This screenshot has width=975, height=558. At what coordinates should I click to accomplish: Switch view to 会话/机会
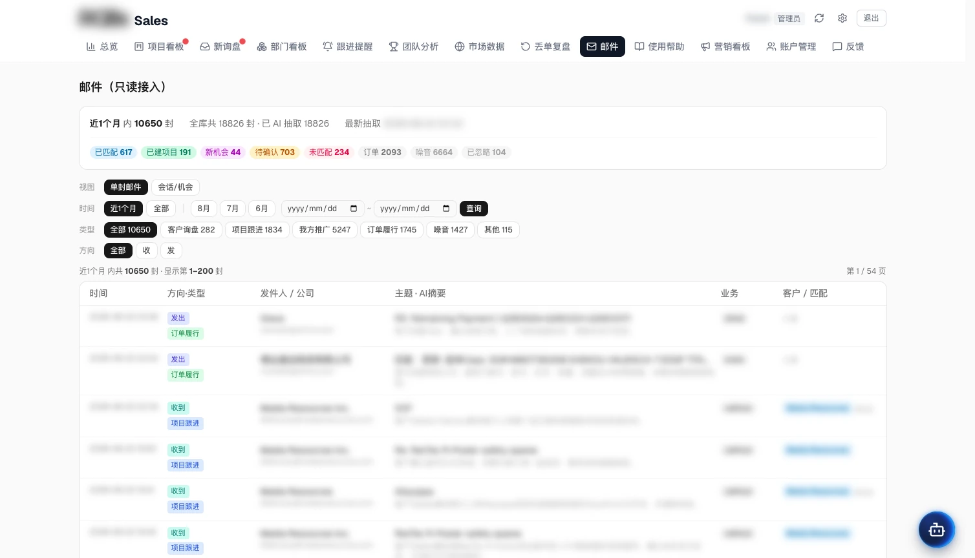point(176,187)
